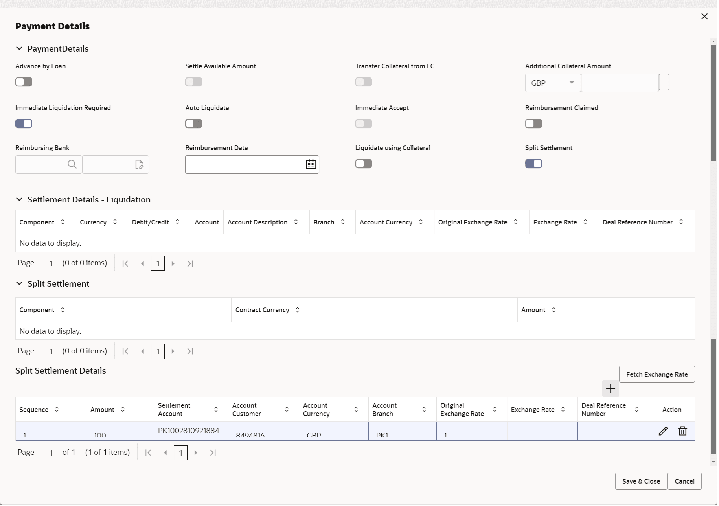Enable the Advance by Loan toggle

point(24,81)
